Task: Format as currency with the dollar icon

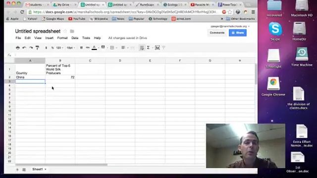Action: (46, 47)
